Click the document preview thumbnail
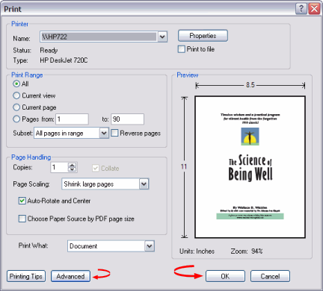 [x=250, y=167]
